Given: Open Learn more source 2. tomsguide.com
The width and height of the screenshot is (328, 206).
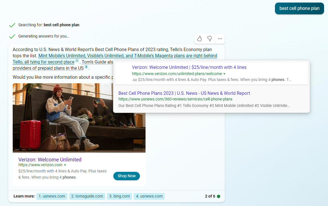Looking at the screenshot, I should click(87, 196).
